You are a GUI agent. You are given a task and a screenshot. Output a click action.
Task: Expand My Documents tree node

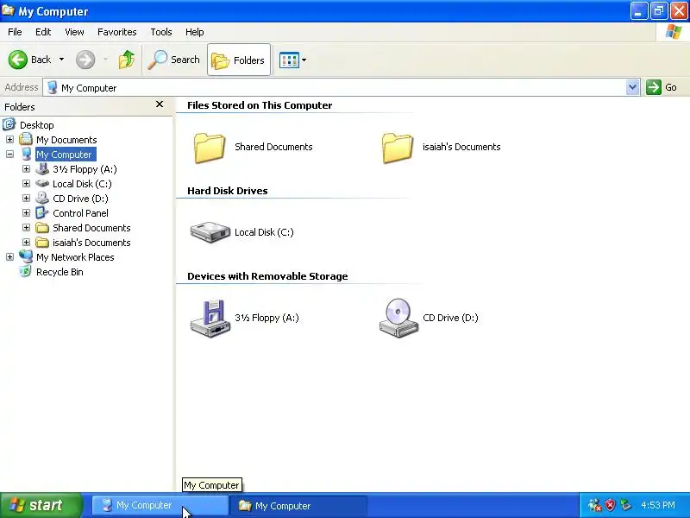(x=9, y=140)
